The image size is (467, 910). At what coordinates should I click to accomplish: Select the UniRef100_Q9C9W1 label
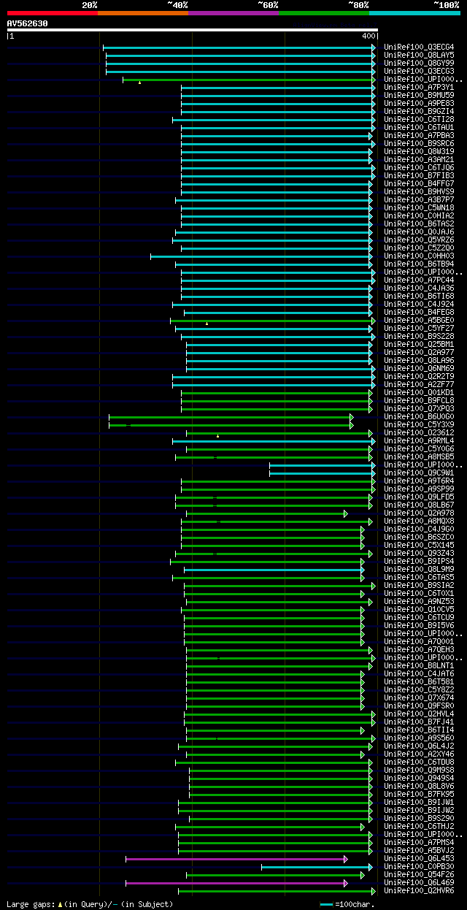419,473
